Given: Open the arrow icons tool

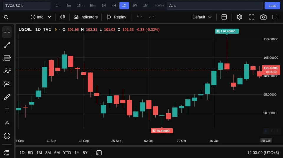Looking at the screenshot, I should tap(7, 123).
